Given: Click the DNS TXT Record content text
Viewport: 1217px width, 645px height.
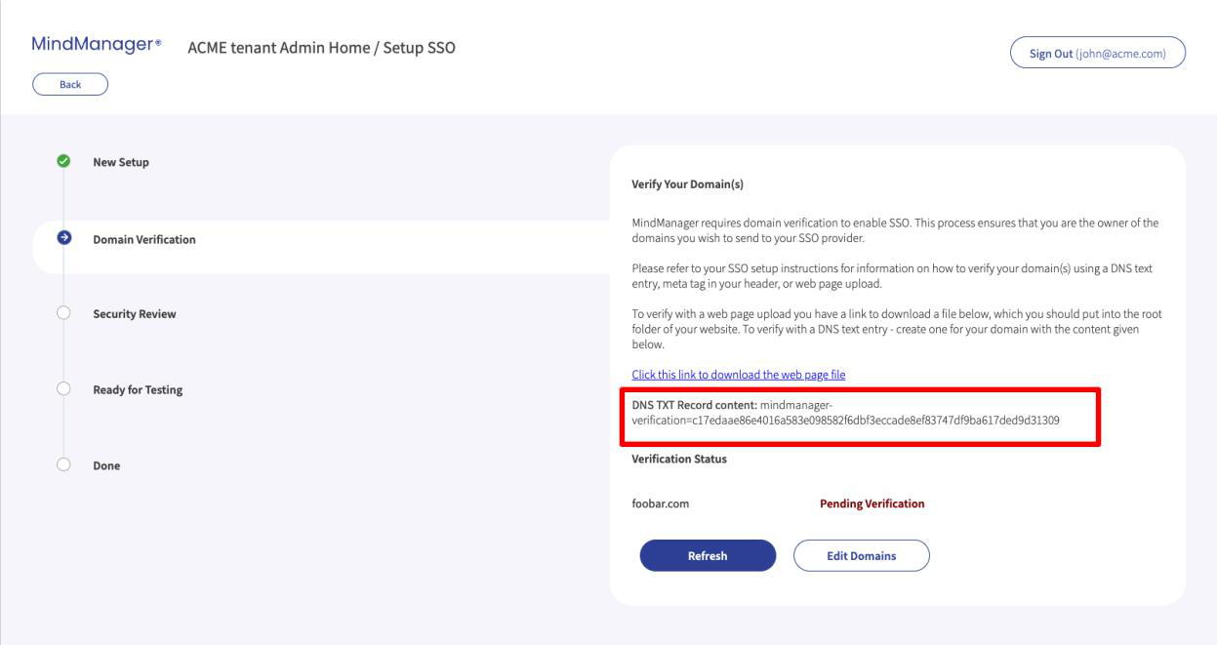Looking at the screenshot, I should [x=846, y=412].
